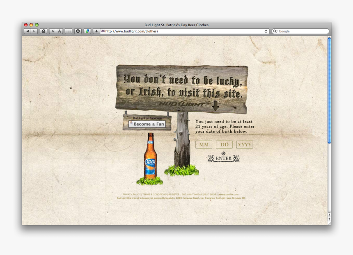The image size is (353, 255).
Task: Click the blue vertical scrollbar thumb
Action: (x=329, y=90)
